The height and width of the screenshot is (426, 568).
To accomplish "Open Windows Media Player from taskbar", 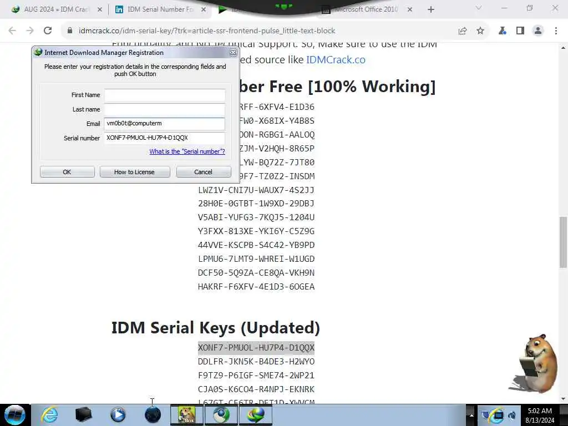I will tap(118, 415).
